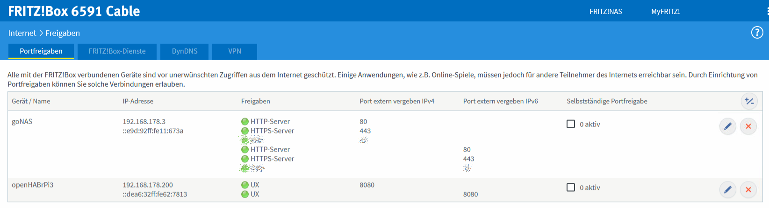Delete the goNAS port forwarding entry
The width and height of the screenshot is (769, 208).
coord(748,126)
